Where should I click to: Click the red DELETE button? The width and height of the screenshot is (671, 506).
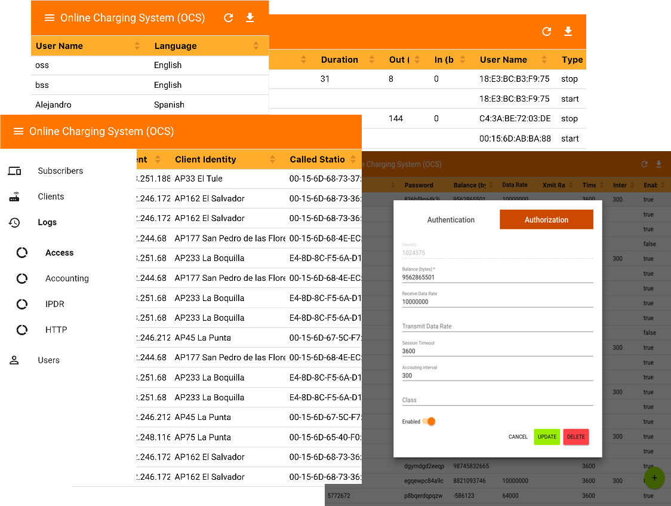coord(576,437)
